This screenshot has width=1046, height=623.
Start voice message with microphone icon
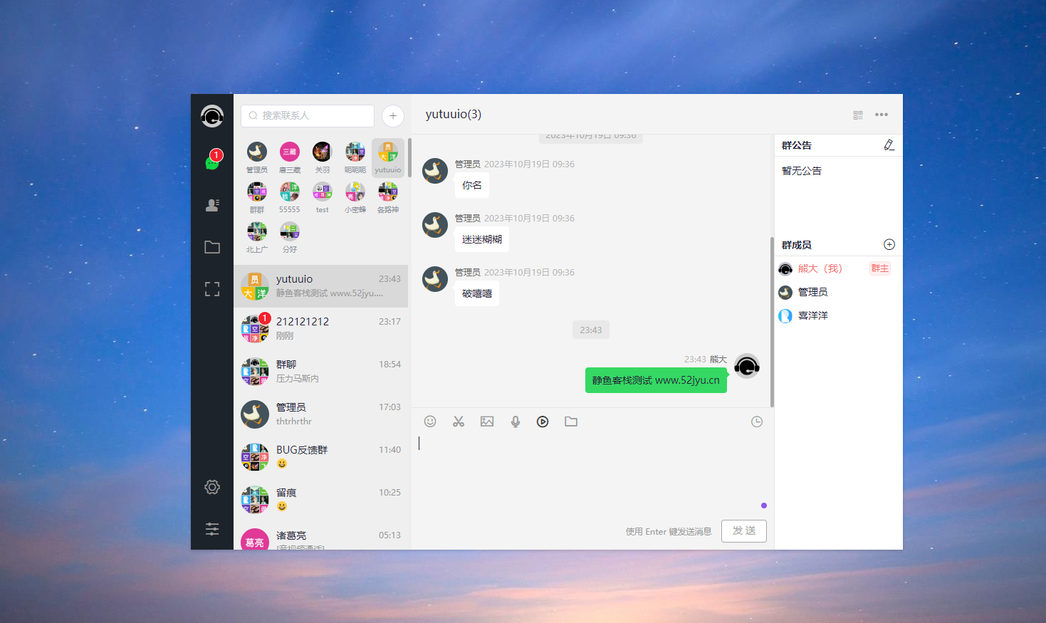[516, 422]
